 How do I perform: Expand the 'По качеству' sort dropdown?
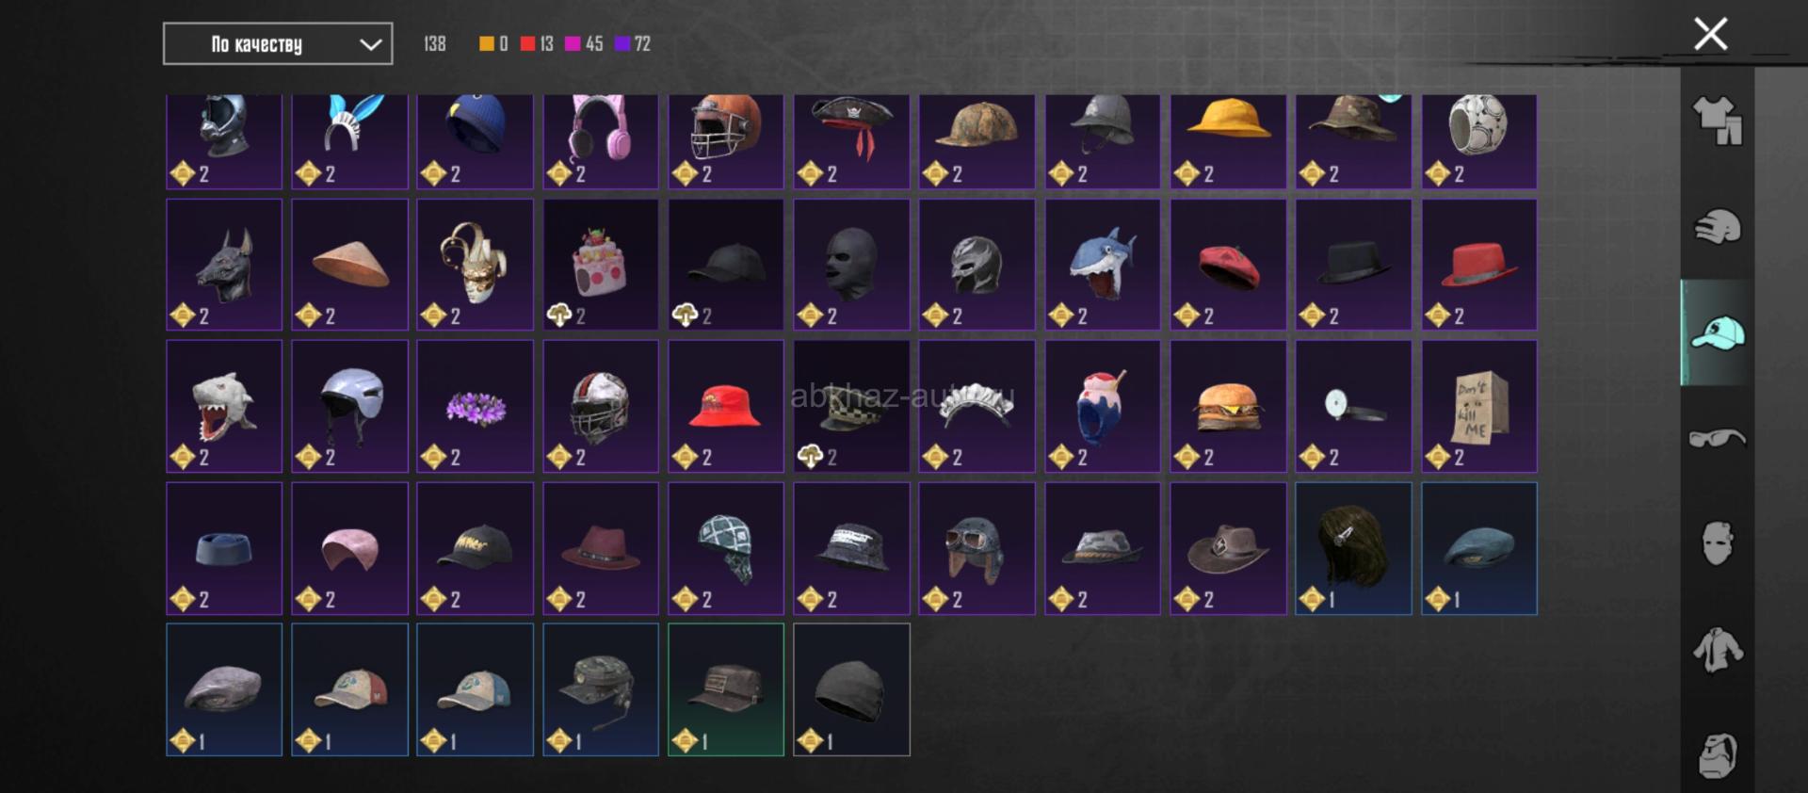point(278,44)
